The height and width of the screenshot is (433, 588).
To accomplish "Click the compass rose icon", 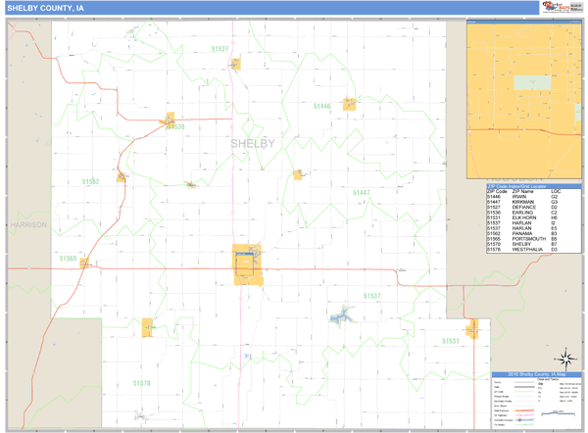I will tap(566, 359).
